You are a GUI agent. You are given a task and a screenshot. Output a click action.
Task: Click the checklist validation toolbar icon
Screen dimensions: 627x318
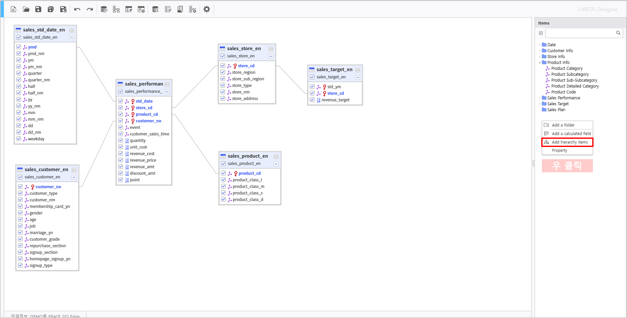point(168,9)
